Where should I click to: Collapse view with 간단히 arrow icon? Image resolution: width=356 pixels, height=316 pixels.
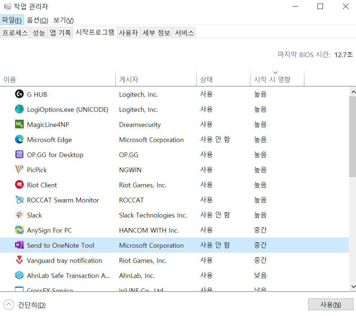(x=9, y=304)
